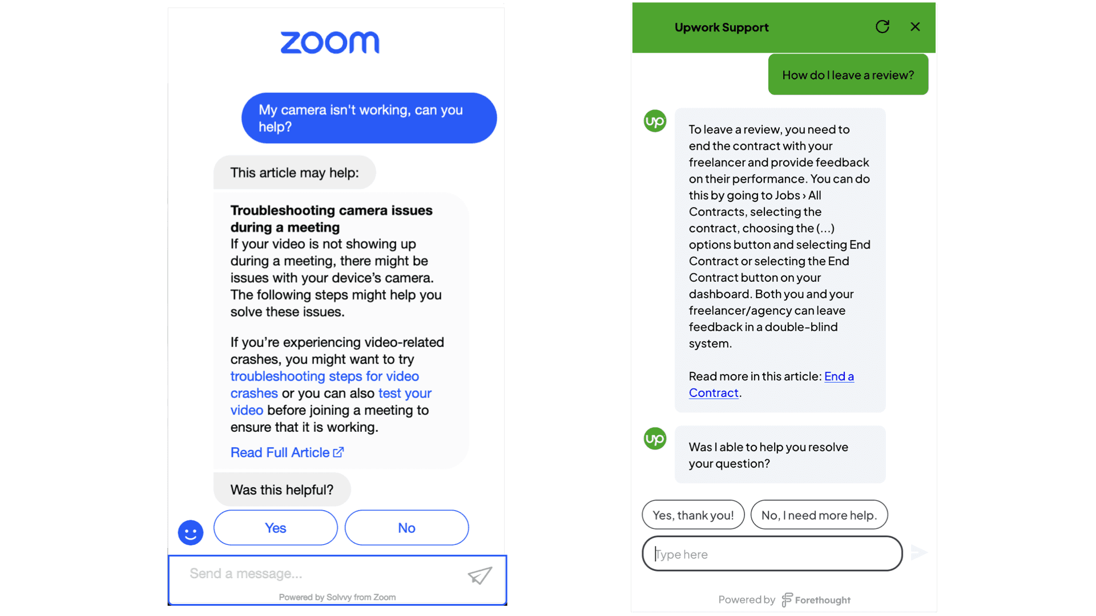Click the close icon on Upwork Support
This screenshot has height=616, width=1096.
point(914,26)
